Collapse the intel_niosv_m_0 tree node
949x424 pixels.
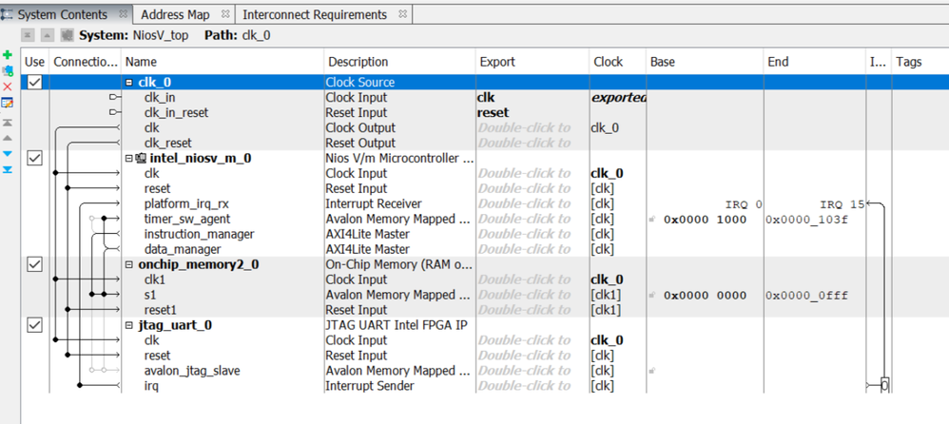pos(128,159)
